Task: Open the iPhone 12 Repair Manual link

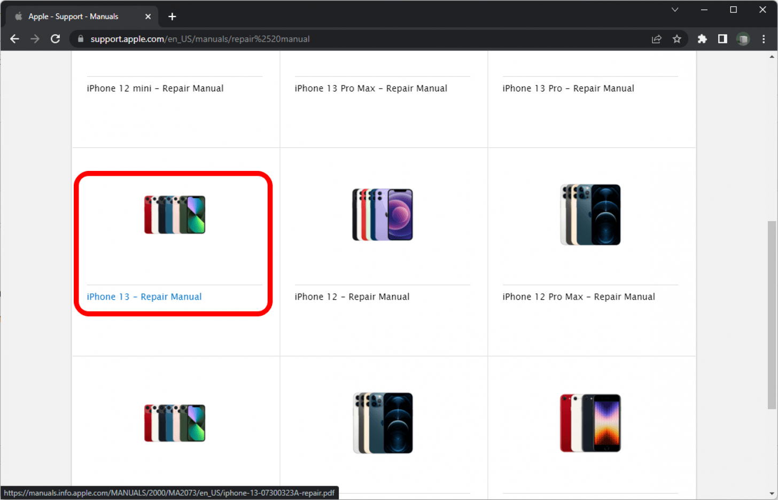Action: click(x=352, y=296)
